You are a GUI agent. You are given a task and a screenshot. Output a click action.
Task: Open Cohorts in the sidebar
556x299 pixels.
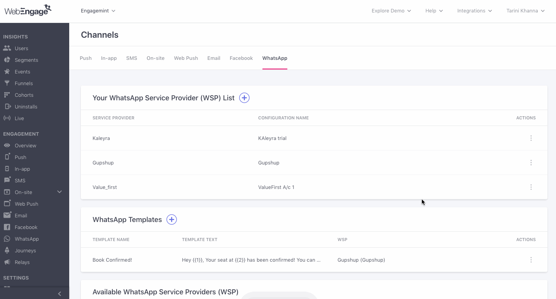pyautogui.click(x=24, y=95)
